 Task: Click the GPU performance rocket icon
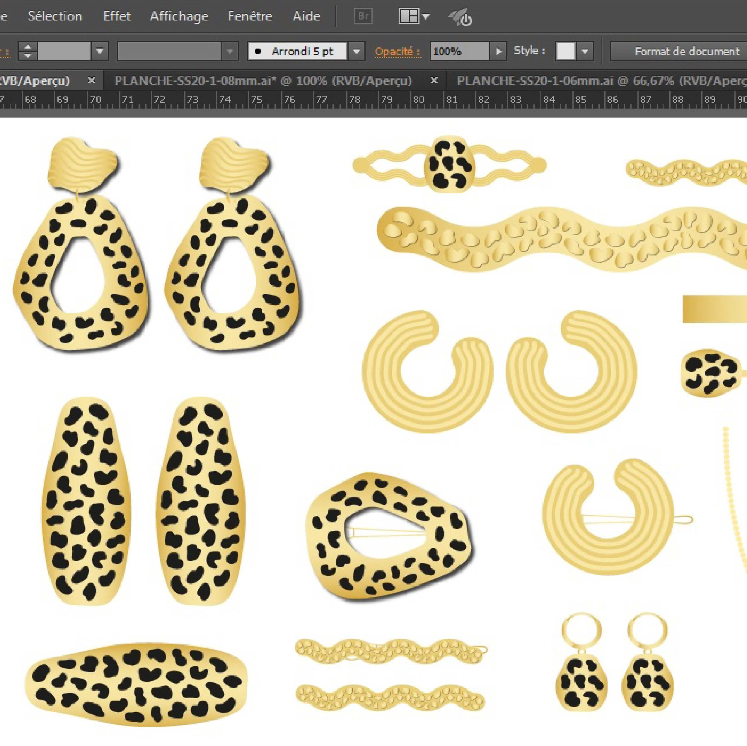pos(460,17)
